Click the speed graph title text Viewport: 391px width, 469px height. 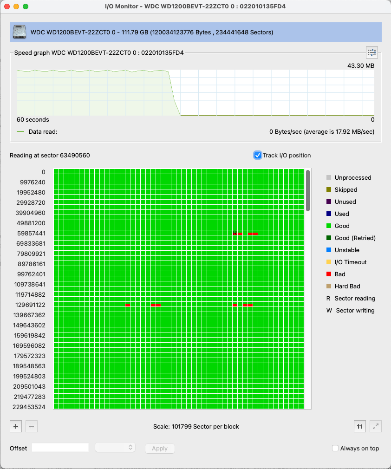pos(99,52)
